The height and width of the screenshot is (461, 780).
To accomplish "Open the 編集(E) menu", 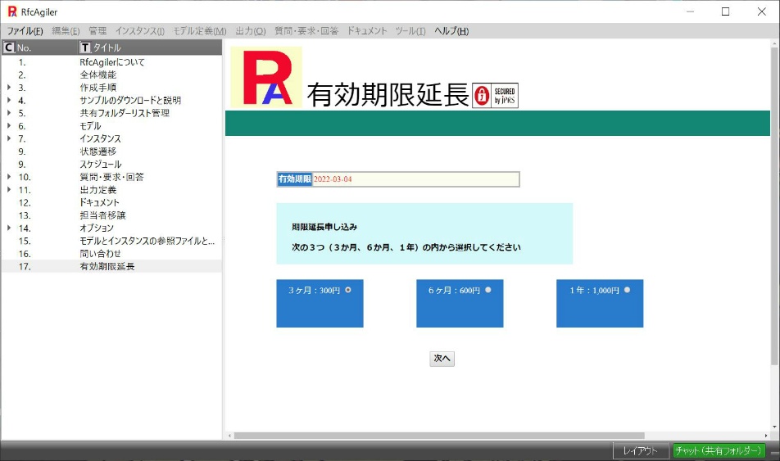I will coord(66,31).
